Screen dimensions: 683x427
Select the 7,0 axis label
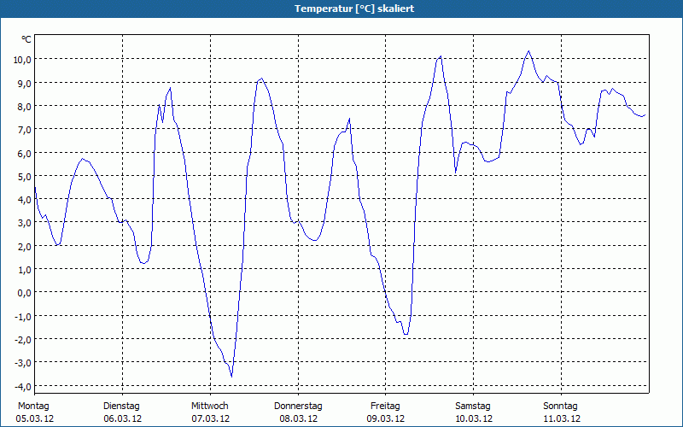coord(25,130)
